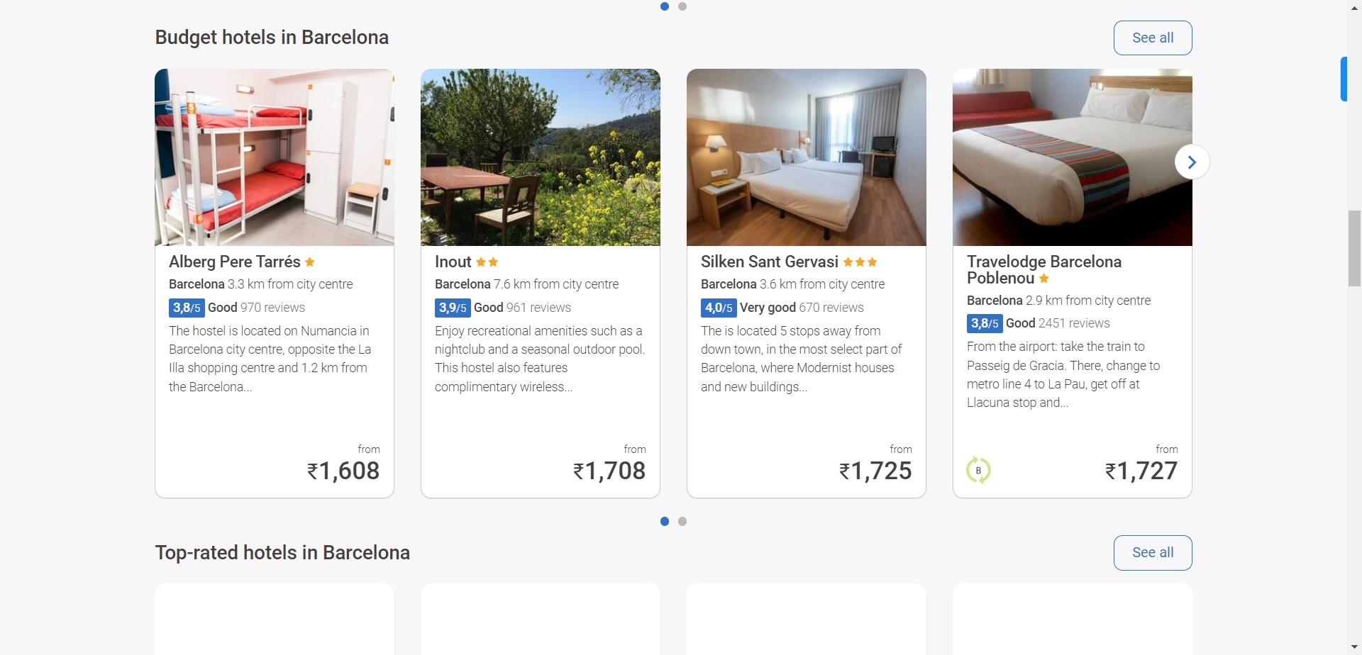The image size is (1362, 655).
Task: Click the 3,9/5 score badge on Inout
Action: click(x=453, y=308)
